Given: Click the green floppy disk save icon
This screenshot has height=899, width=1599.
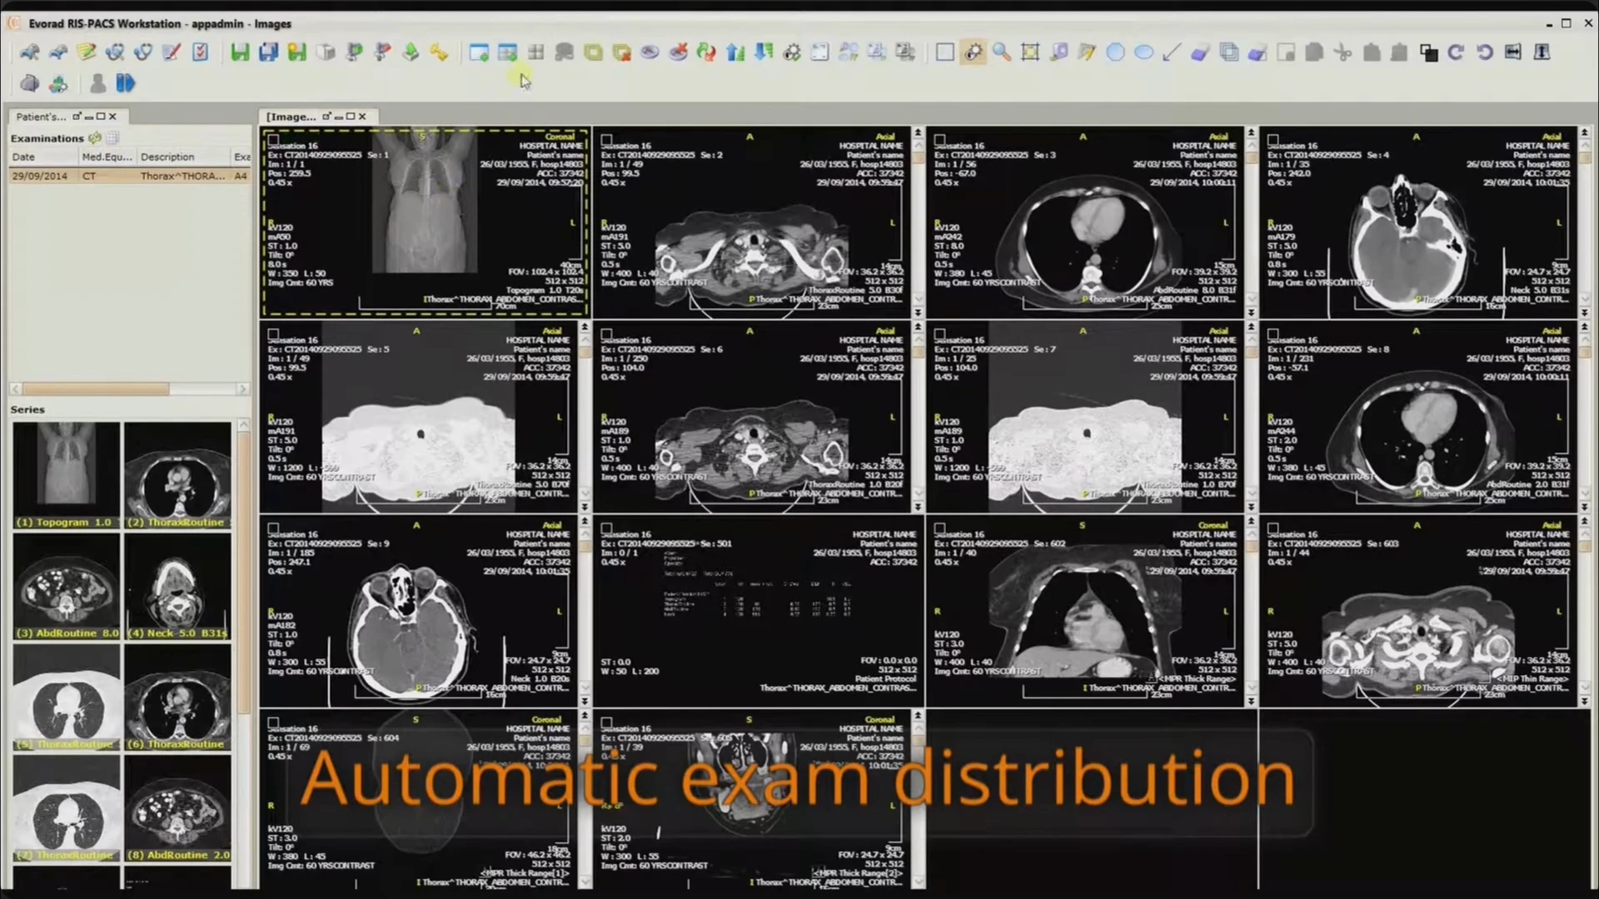Looking at the screenshot, I should tap(240, 52).
